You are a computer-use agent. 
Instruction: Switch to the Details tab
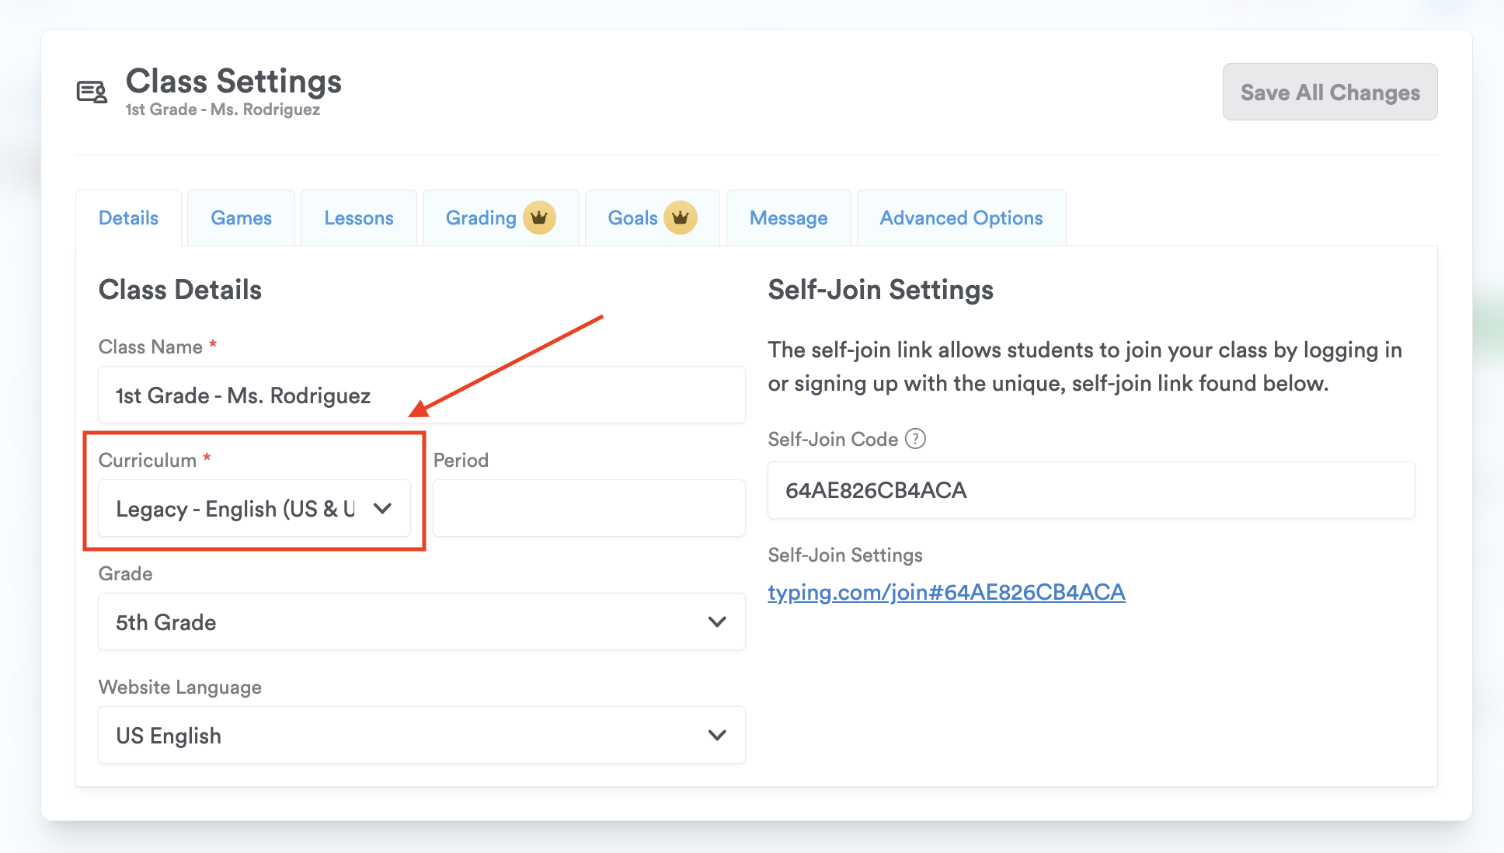tap(128, 218)
